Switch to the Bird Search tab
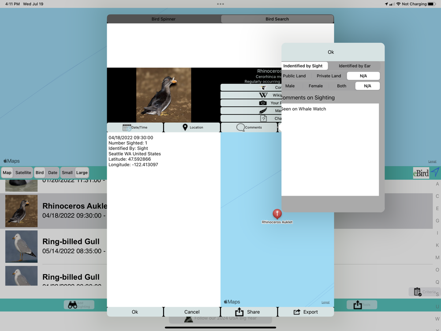Image resolution: width=441 pixels, height=331 pixels. click(277, 19)
